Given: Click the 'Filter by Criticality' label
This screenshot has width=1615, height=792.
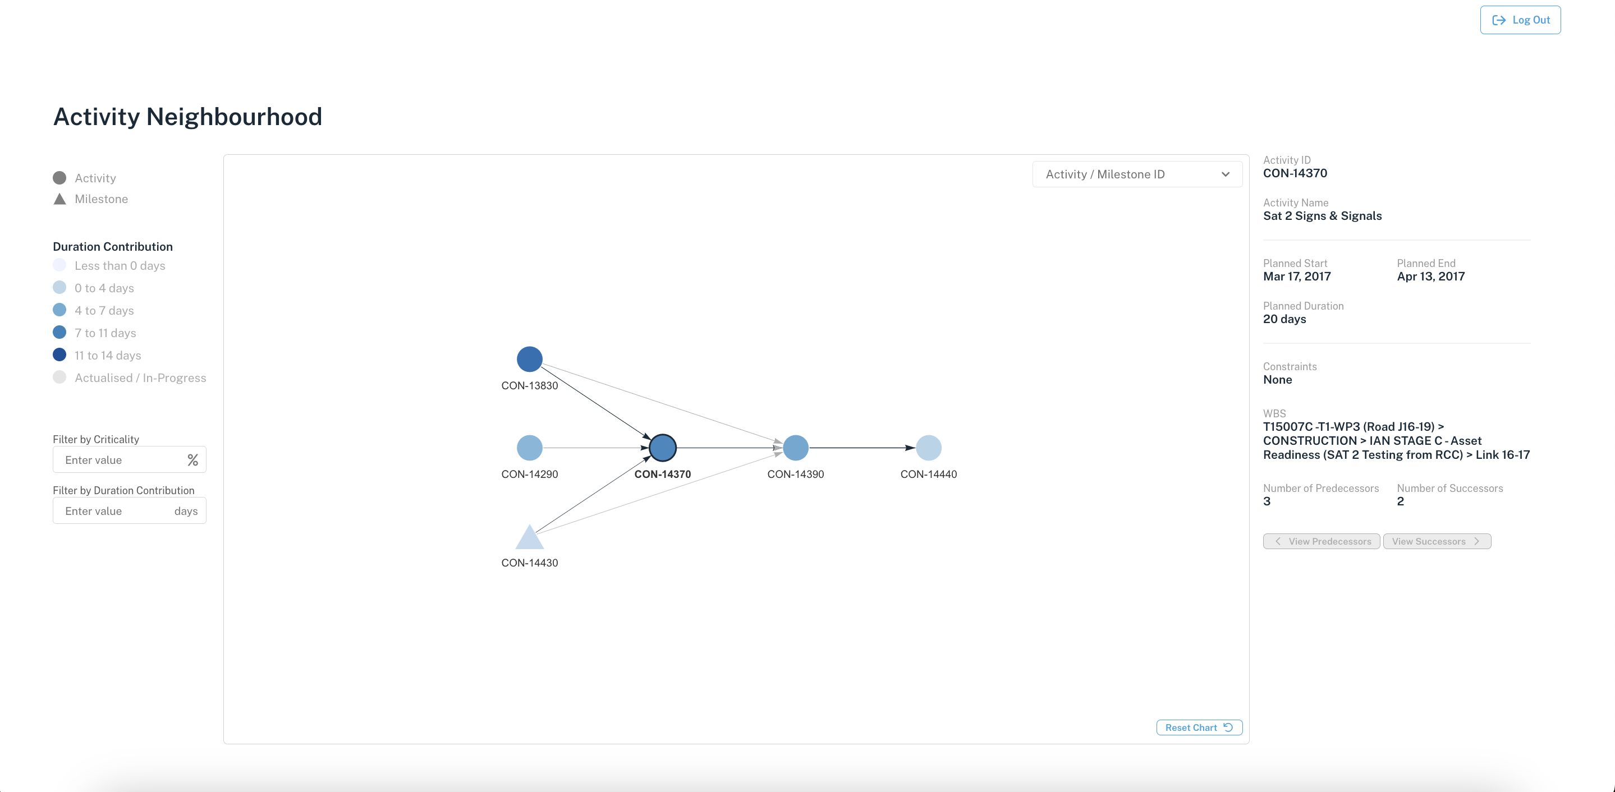Looking at the screenshot, I should (x=96, y=439).
